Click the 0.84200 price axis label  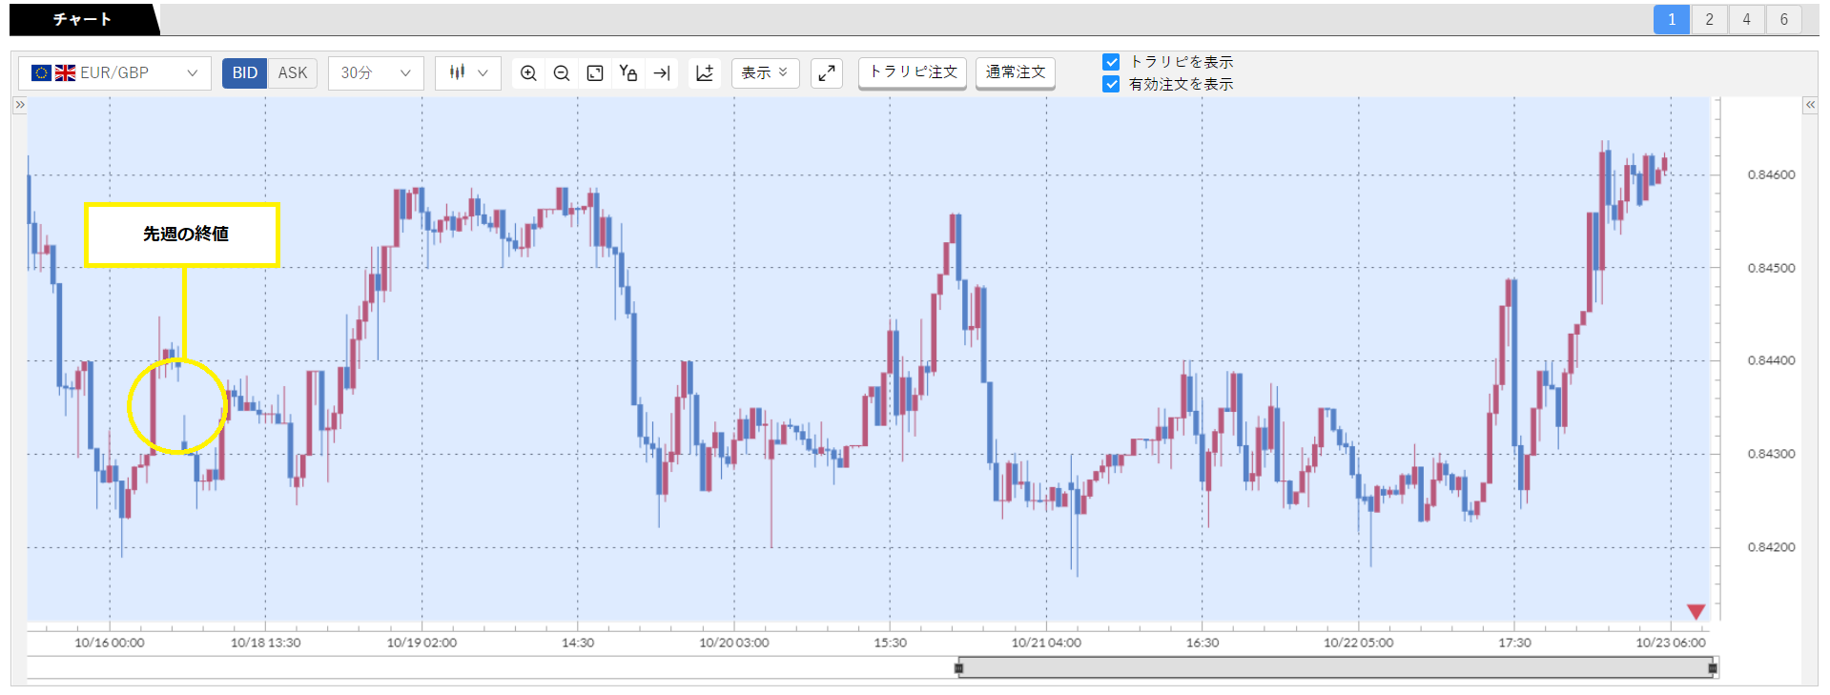[x=1771, y=547]
